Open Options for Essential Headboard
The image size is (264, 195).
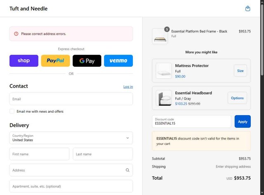pos(237,98)
